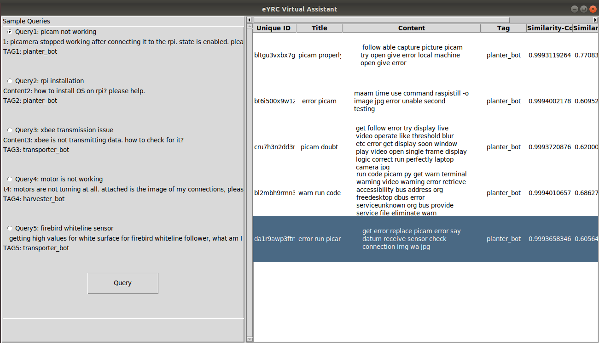Click the Content column header

tap(412, 28)
